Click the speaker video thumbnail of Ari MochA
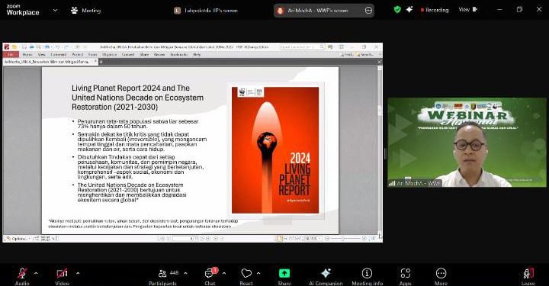549x286 pixels. point(467,142)
